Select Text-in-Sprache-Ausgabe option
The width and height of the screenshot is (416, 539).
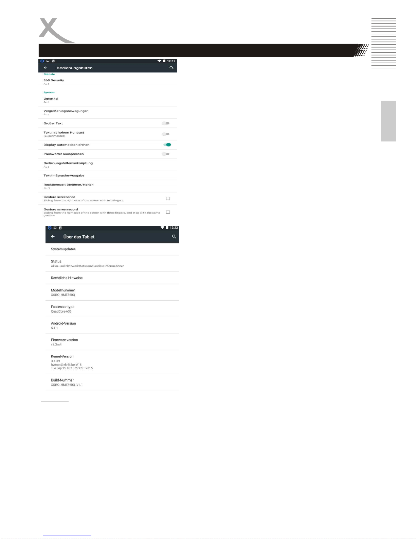coord(108,175)
